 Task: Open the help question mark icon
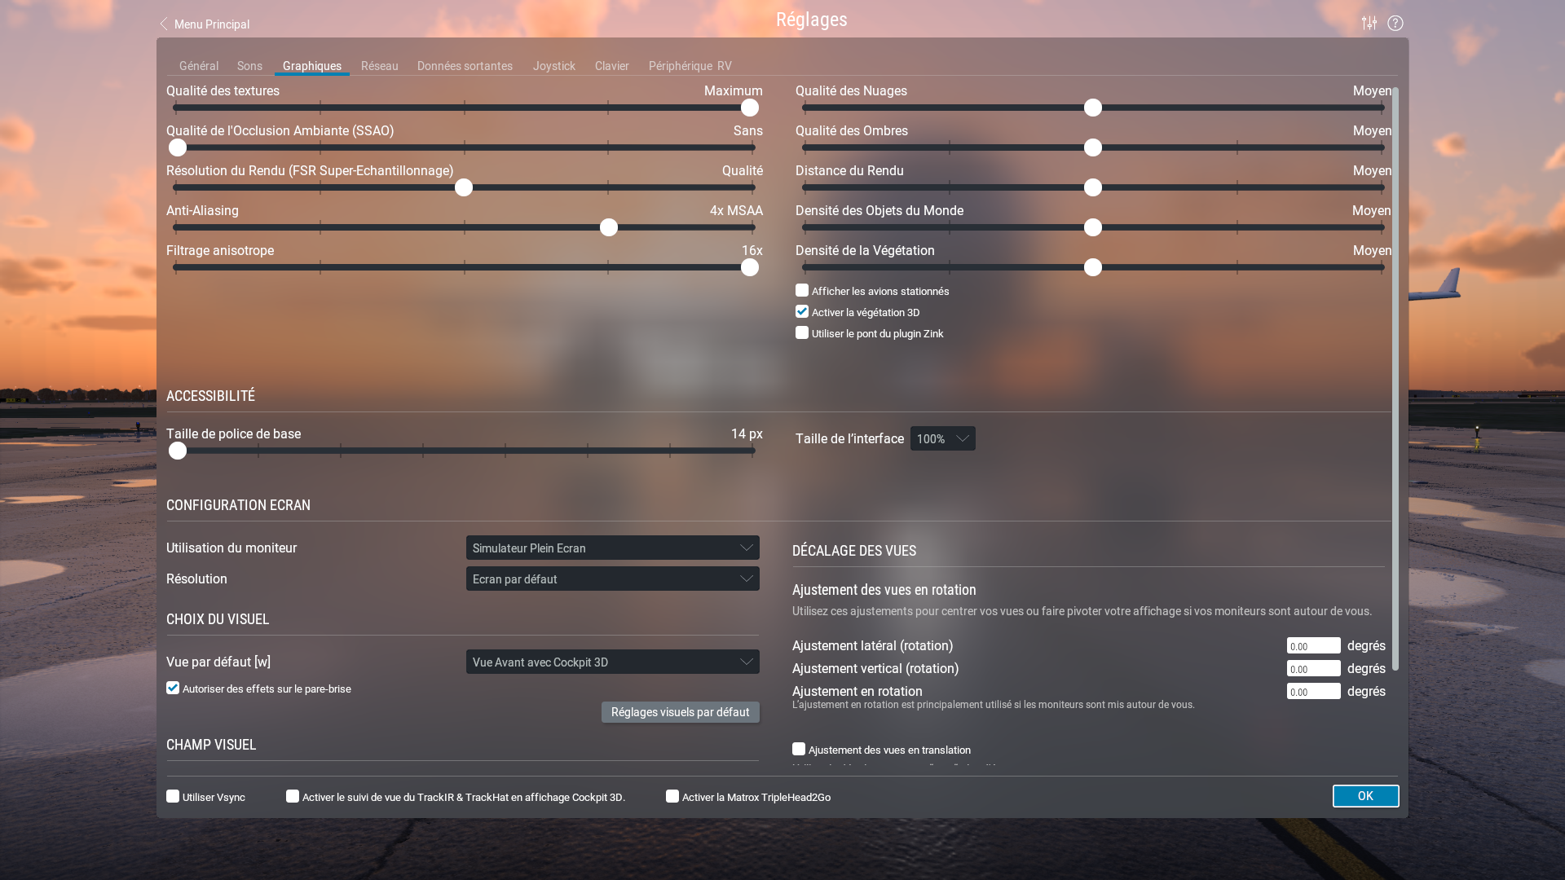coord(1395,23)
